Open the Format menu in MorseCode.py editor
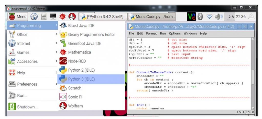Image resolution: width=262 pixels, height=119 pixels. point(151,33)
